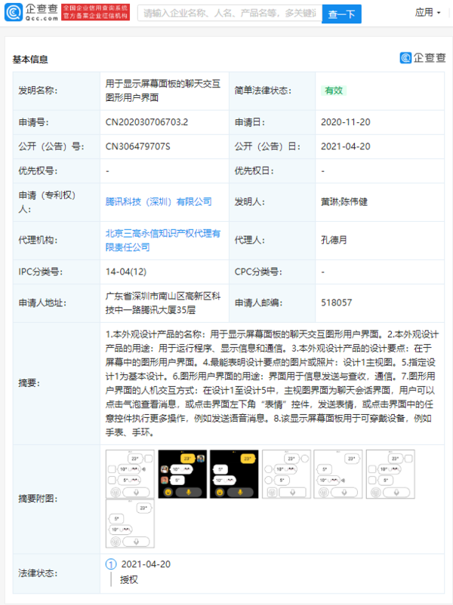Viewport: 453px width, 605px height.
Task: Select the invention name text
Action: 163,91
